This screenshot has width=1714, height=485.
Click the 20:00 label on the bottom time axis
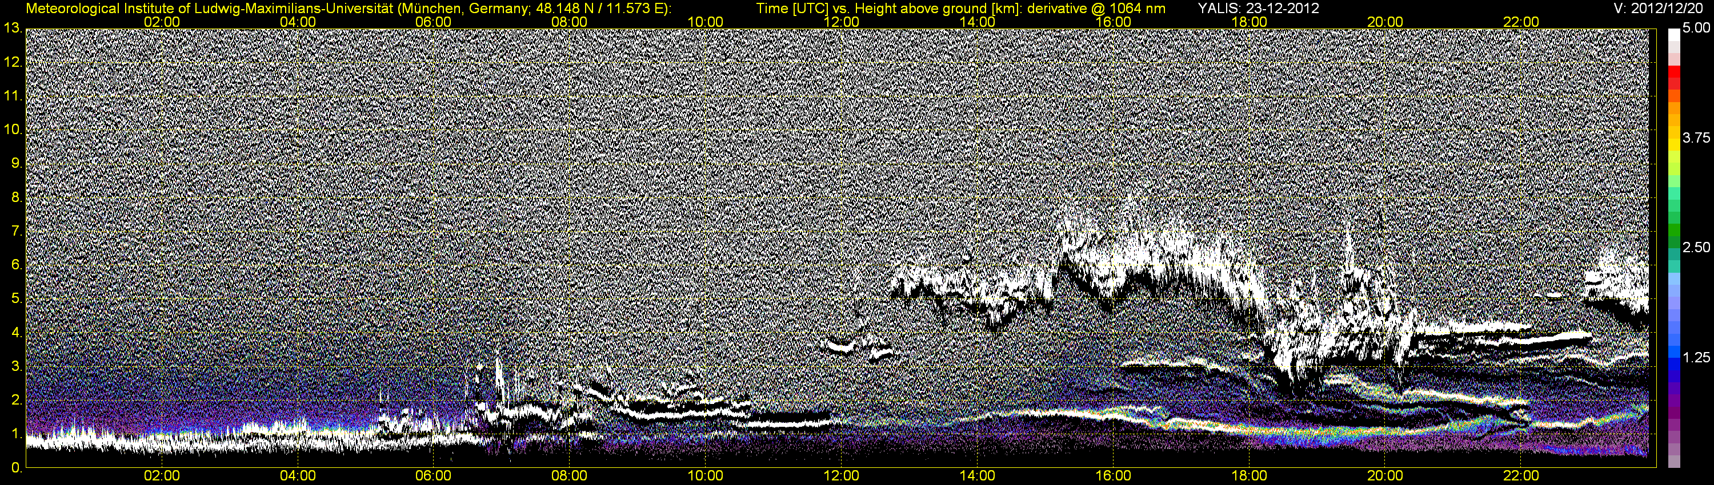coord(1385,476)
